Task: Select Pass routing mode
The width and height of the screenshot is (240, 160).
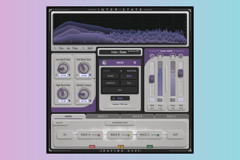Action: pos(129,83)
